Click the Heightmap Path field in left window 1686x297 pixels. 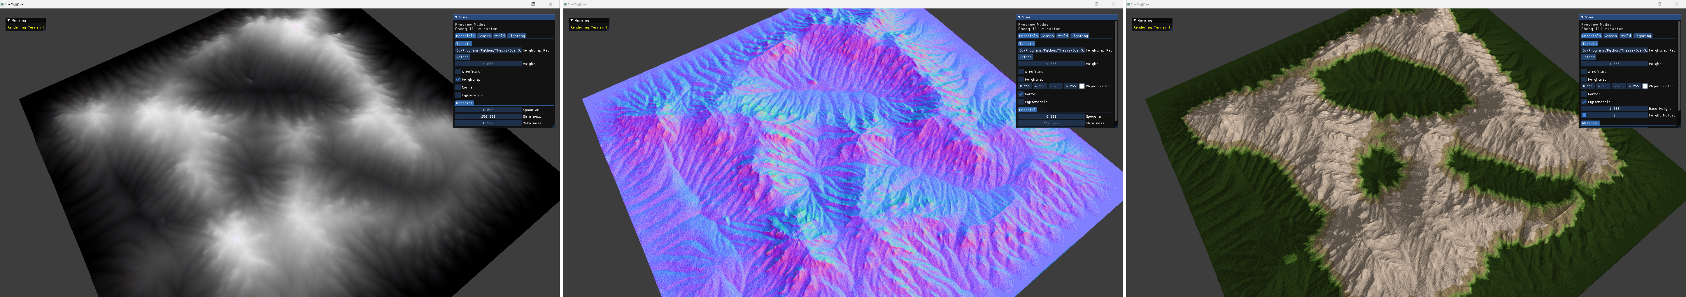[x=488, y=50]
